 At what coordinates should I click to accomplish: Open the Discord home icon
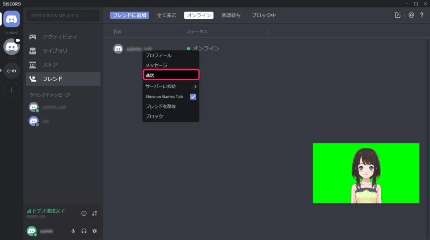pos(11,19)
